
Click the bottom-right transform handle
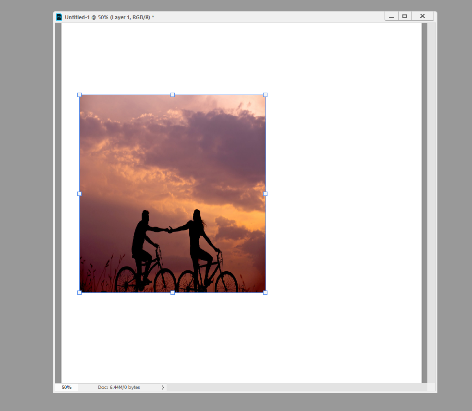click(x=265, y=292)
